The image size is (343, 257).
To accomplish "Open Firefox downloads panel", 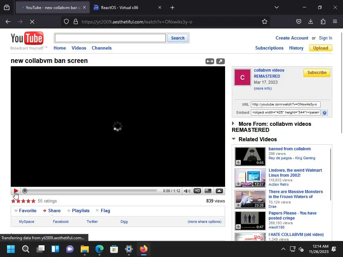I will [311, 22].
